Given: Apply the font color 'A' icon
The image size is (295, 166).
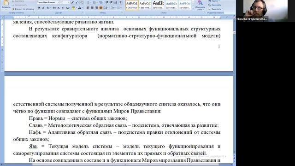Looking at the screenshot, I should click(80, 8).
